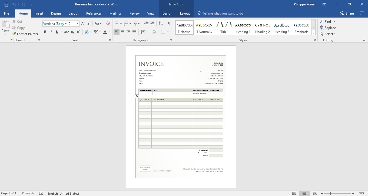Select the Clear All Formatting icon

click(108, 23)
